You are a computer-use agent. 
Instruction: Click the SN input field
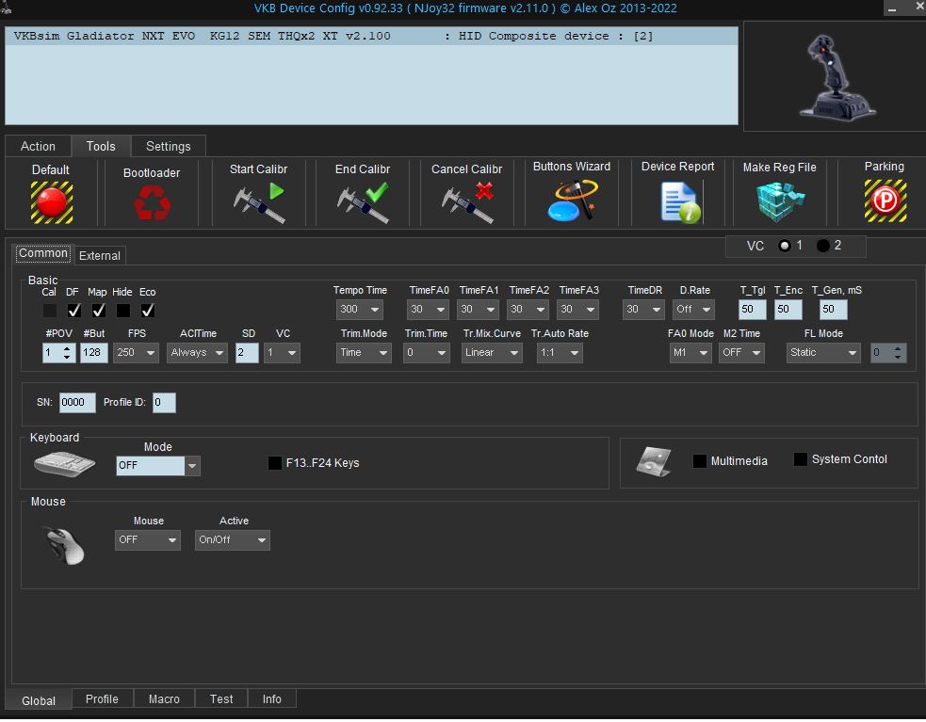pos(77,403)
